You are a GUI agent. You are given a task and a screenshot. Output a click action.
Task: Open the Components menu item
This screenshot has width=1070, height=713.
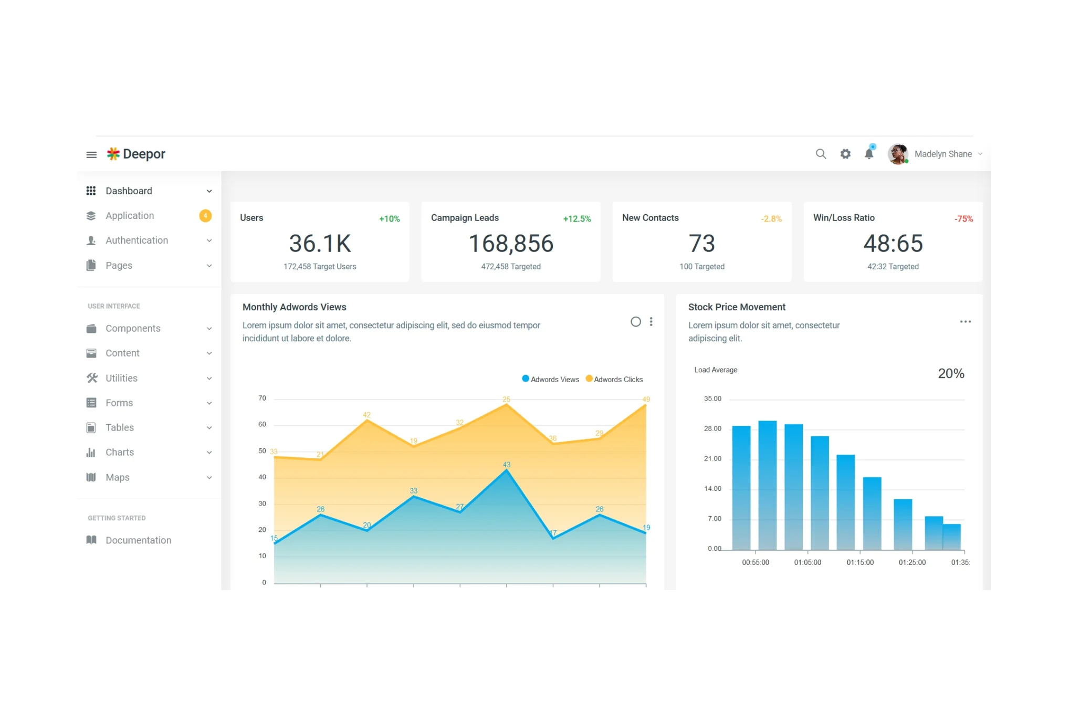(x=133, y=329)
